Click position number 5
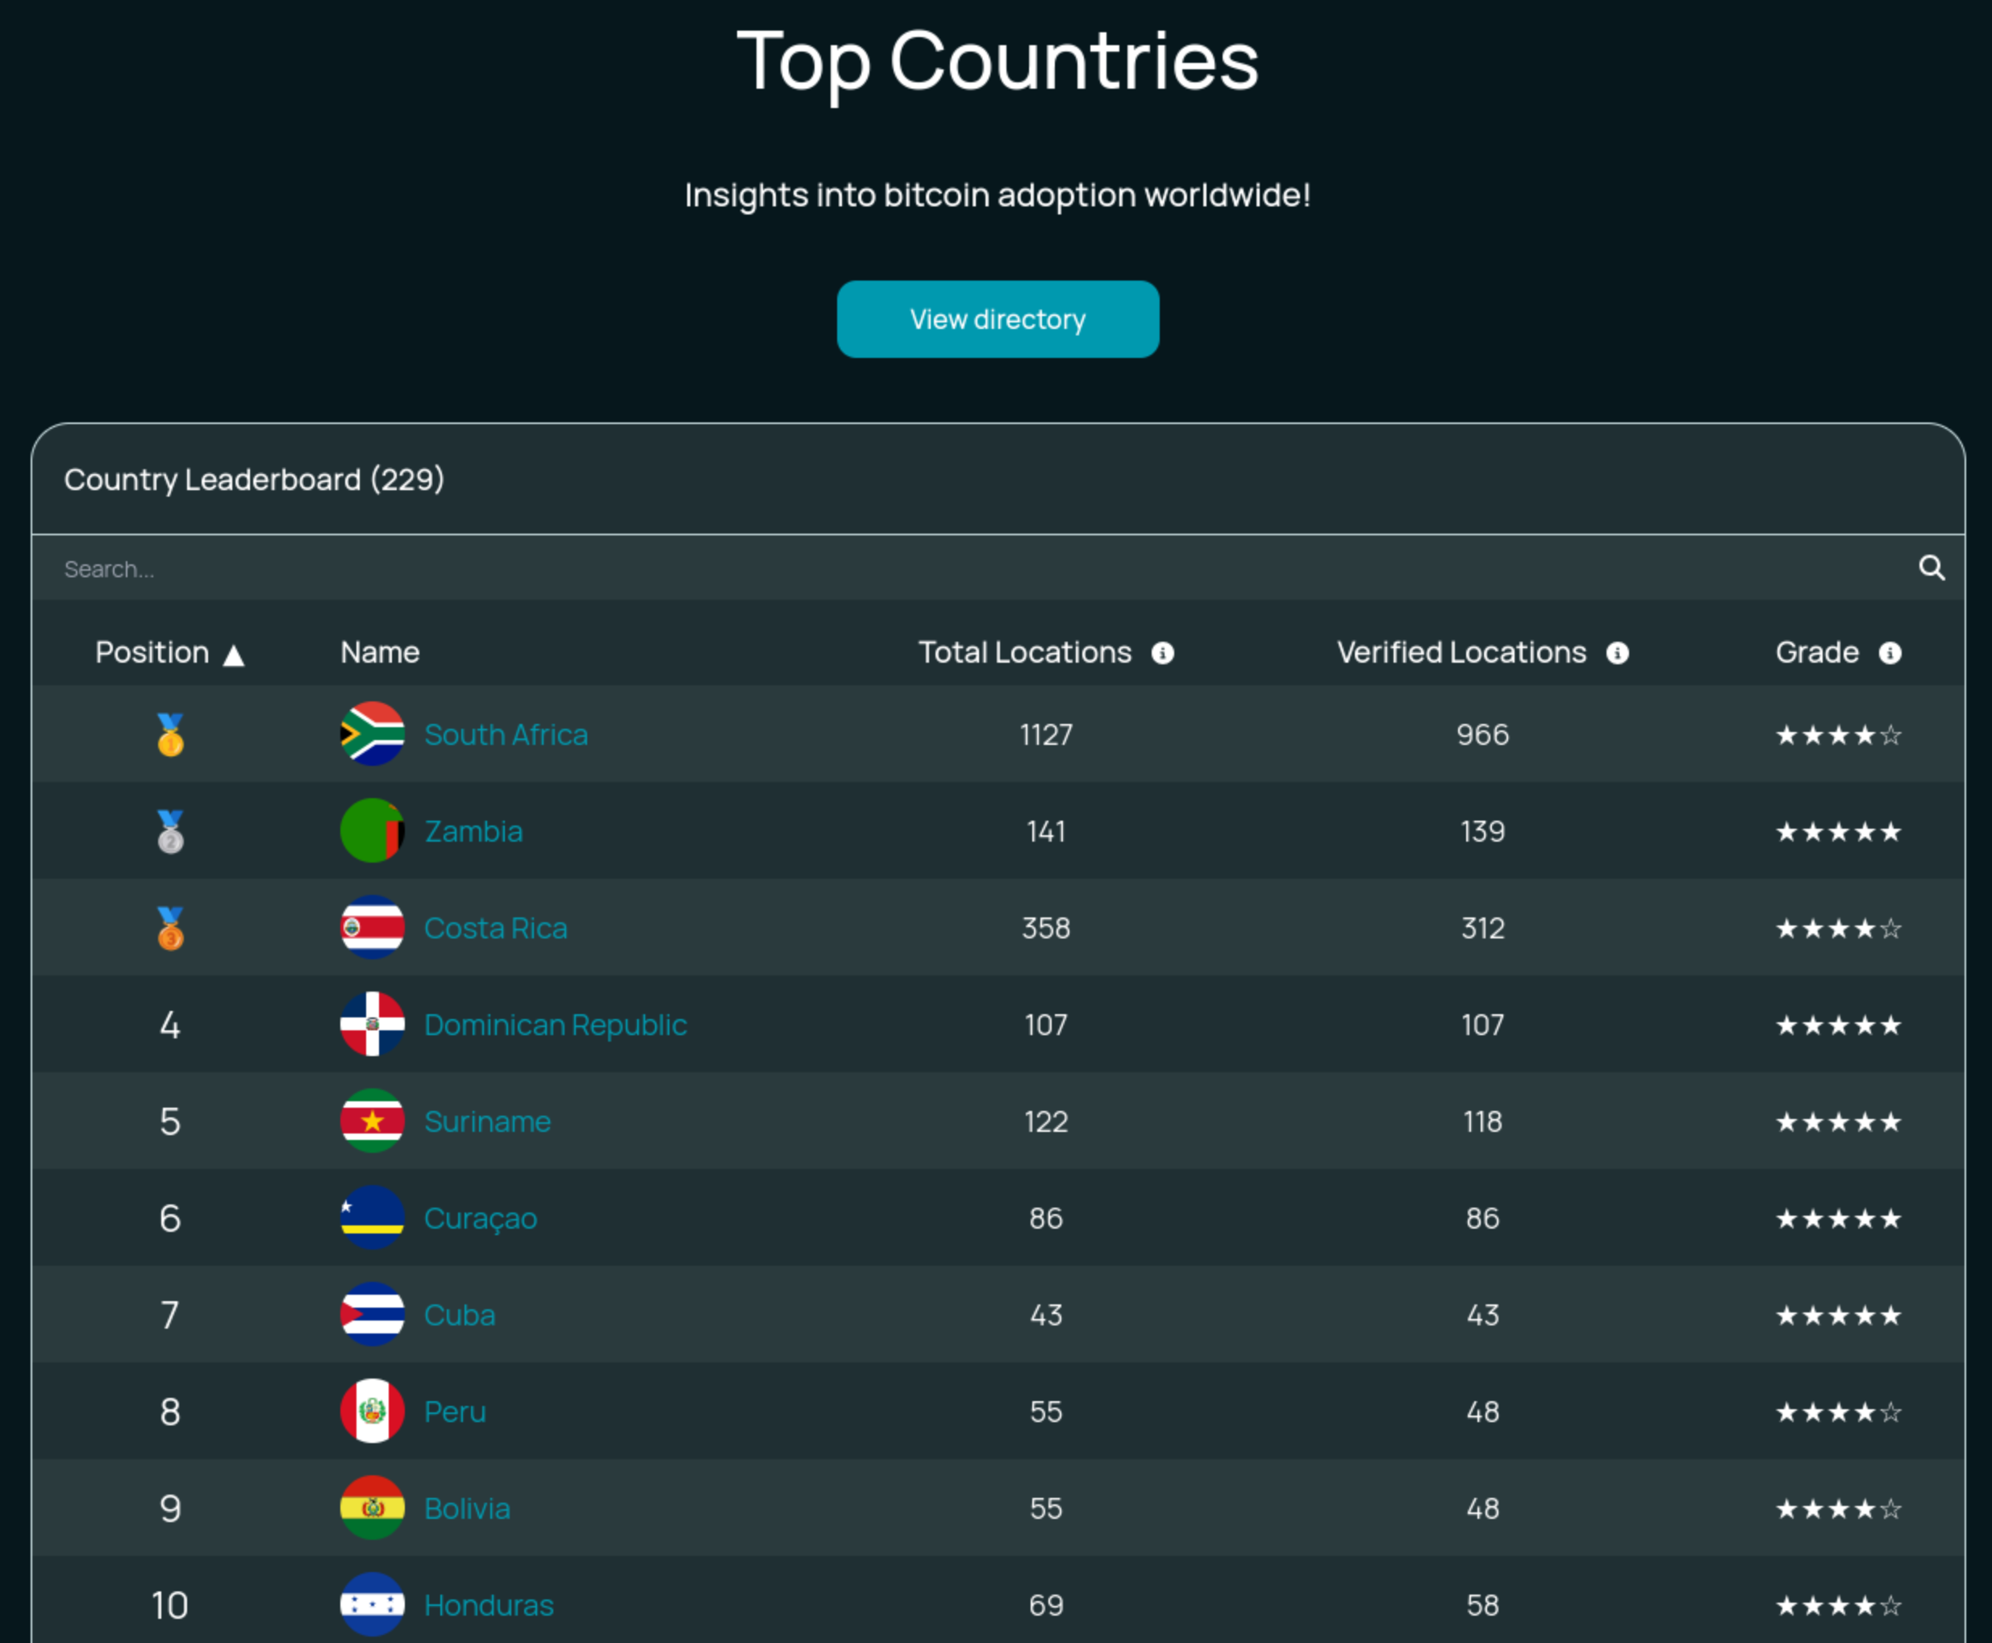Screen dimensions: 1992x1643 point(169,1121)
